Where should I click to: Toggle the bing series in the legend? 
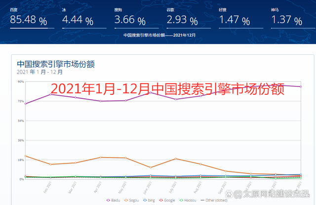(149, 200)
